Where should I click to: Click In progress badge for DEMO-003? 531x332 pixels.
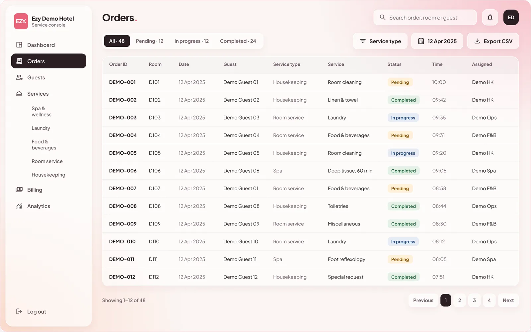pos(403,118)
